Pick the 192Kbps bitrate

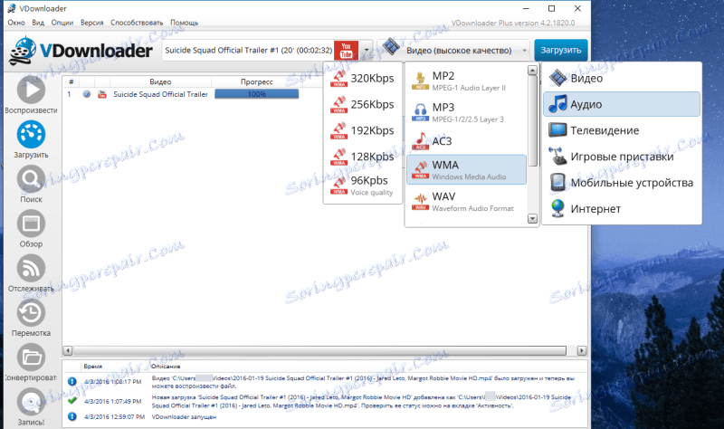363,130
